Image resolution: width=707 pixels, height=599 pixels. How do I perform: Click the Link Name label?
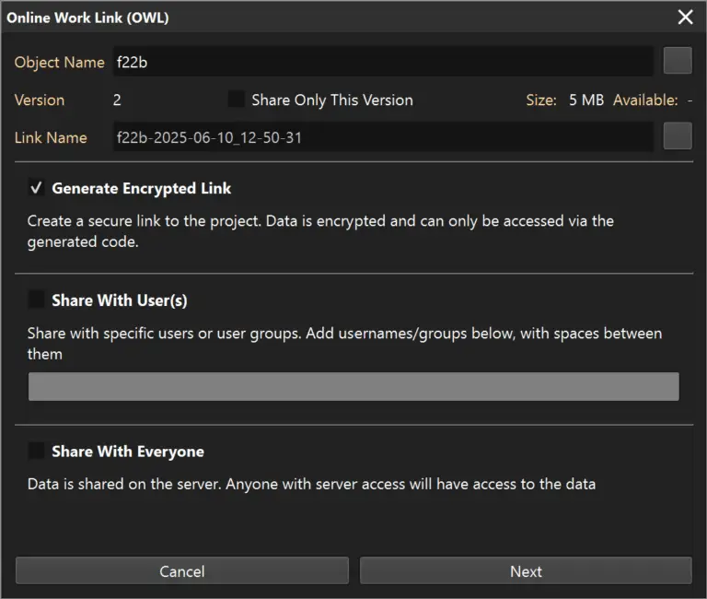[x=51, y=137]
